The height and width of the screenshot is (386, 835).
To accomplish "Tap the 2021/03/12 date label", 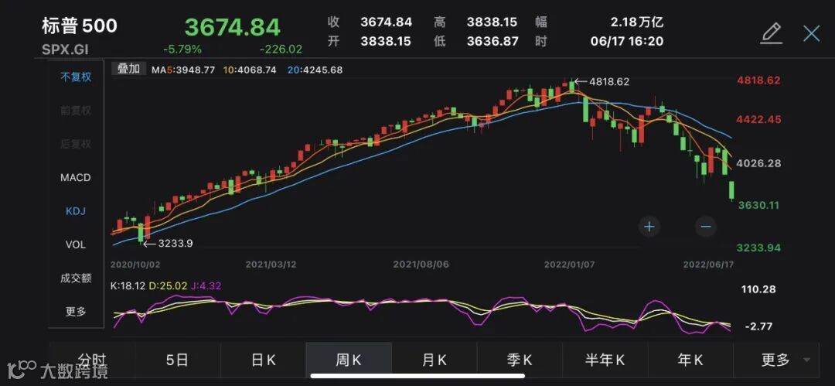I will point(271,265).
